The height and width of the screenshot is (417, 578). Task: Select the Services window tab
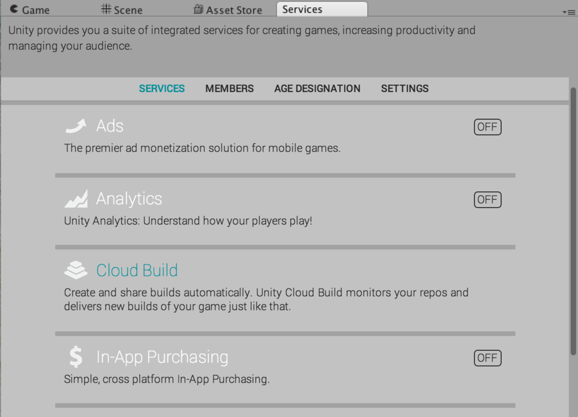coord(322,9)
